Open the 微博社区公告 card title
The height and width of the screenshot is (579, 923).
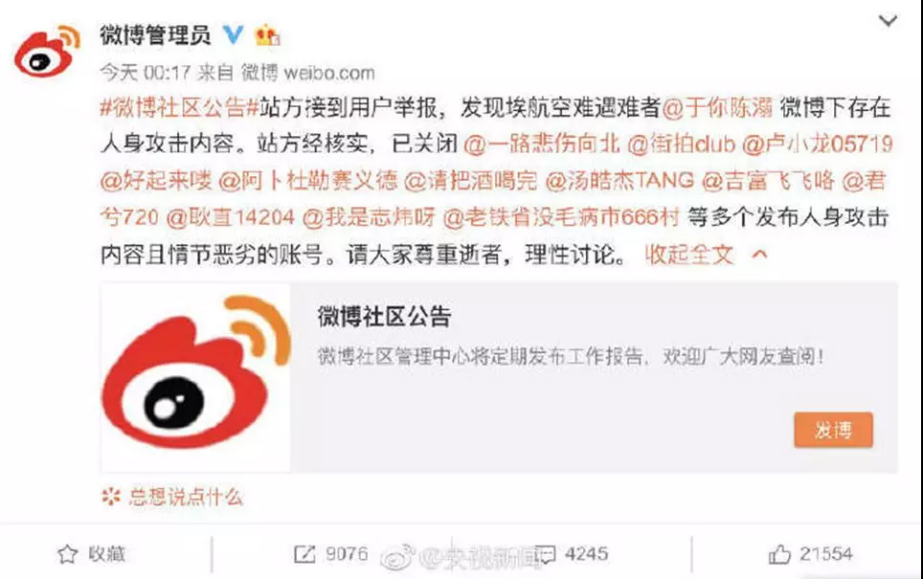tap(384, 317)
